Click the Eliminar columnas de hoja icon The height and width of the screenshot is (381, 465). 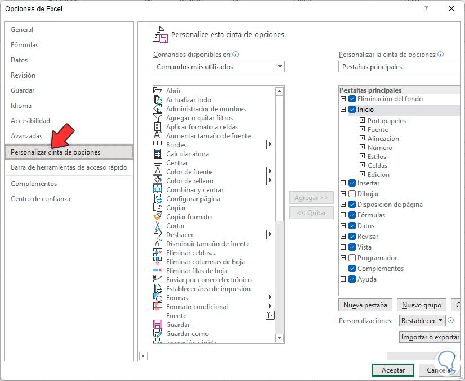coord(158,262)
